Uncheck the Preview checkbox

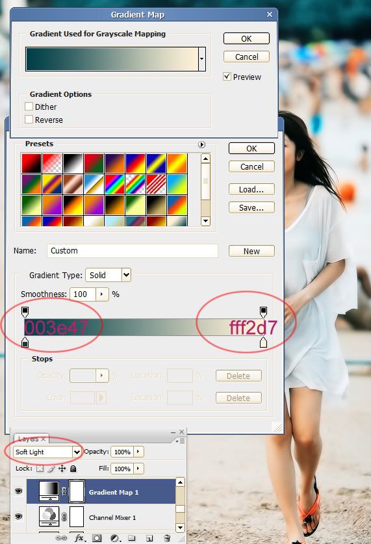(x=227, y=76)
